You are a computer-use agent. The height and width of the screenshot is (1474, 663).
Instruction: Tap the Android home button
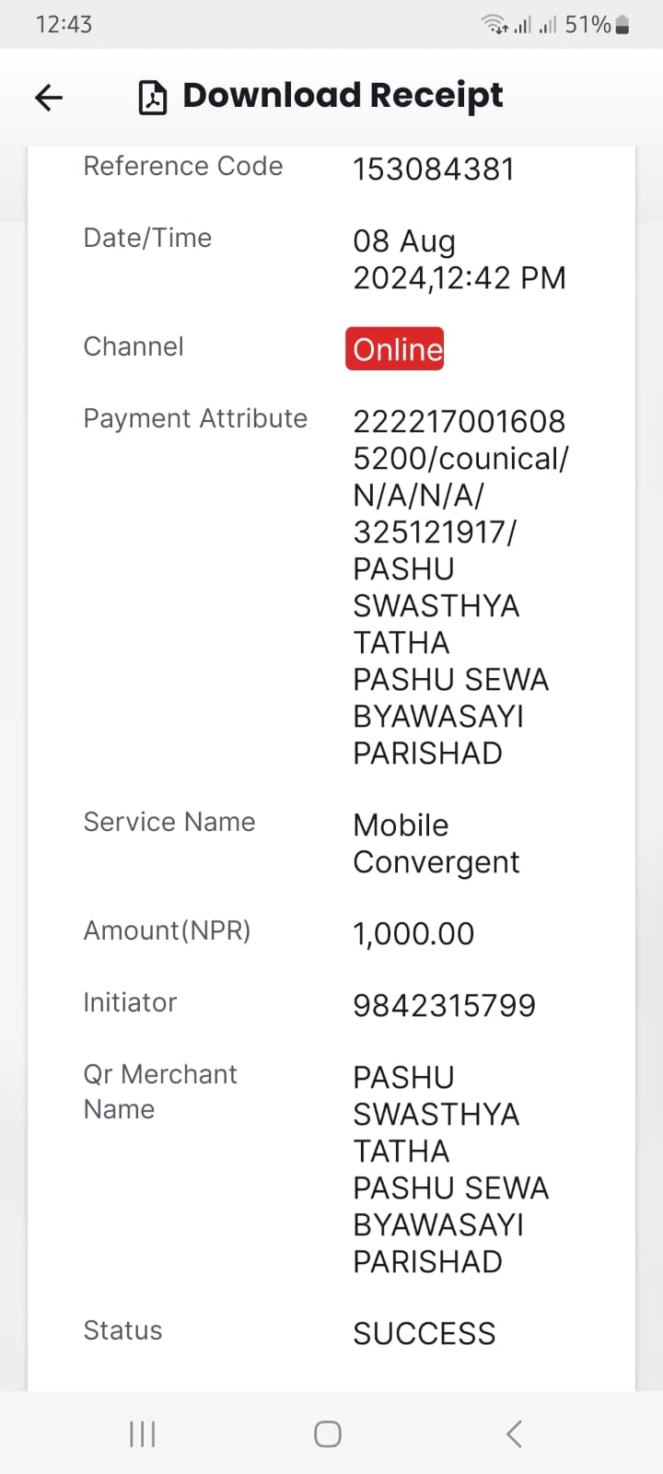(x=328, y=1433)
